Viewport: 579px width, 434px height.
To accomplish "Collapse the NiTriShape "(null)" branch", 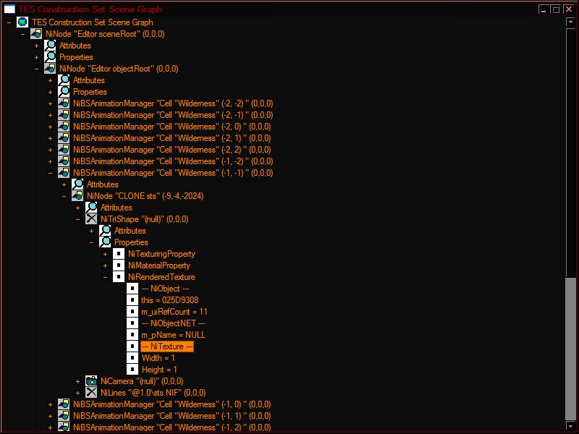I will 78,219.
